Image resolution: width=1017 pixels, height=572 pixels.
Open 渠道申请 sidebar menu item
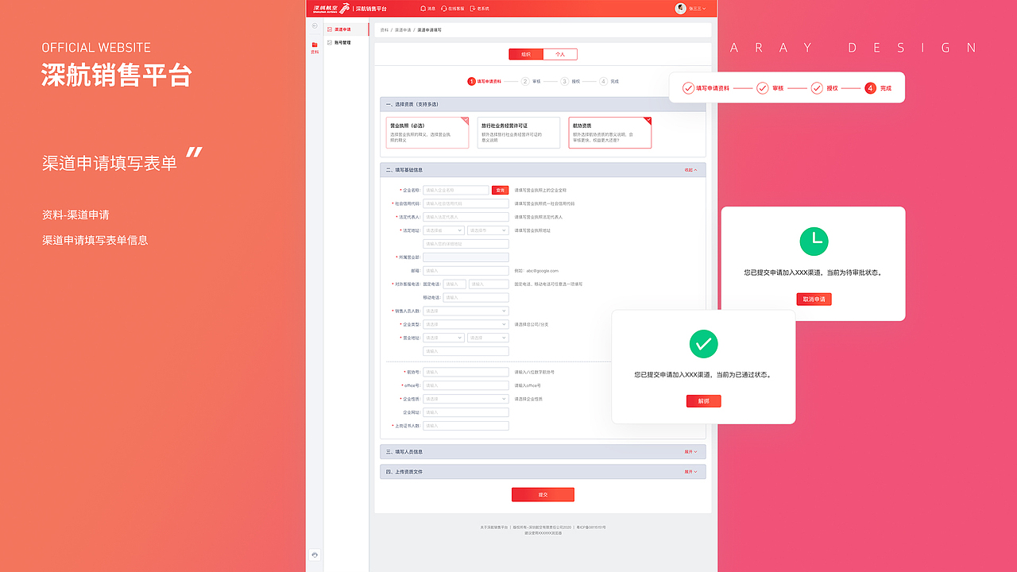346,29
